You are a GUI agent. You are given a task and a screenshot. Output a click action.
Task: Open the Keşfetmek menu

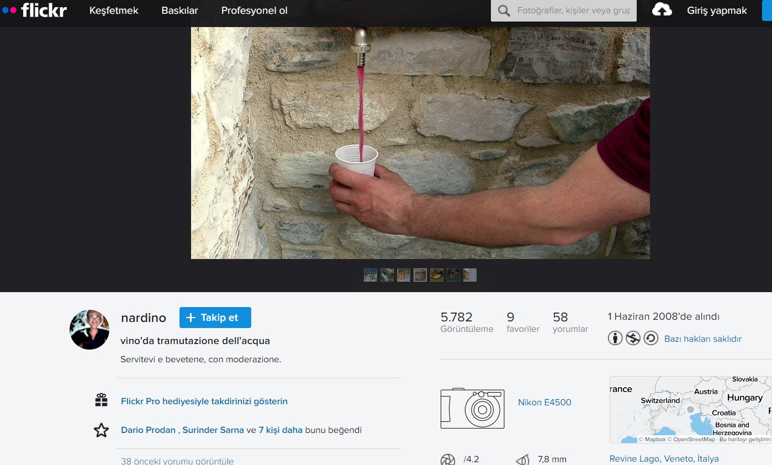tap(114, 10)
